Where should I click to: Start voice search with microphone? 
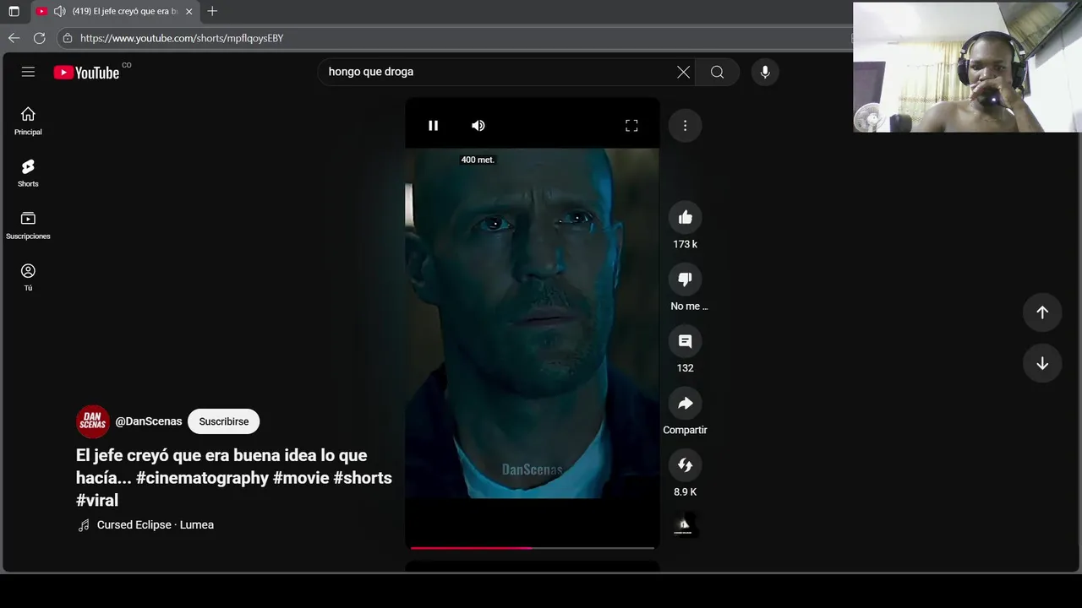coord(765,72)
